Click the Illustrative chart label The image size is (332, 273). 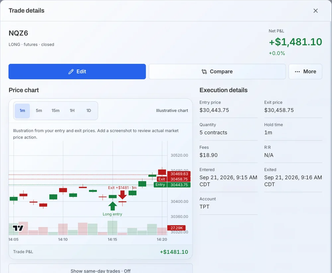click(x=172, y=111)
